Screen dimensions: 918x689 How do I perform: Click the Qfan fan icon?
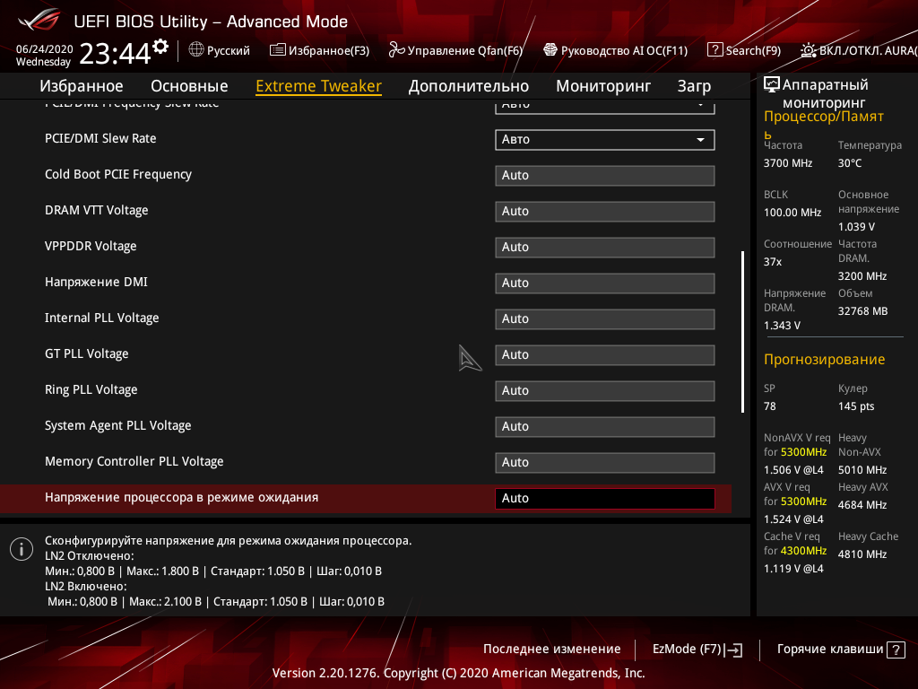tap(396, 50)
